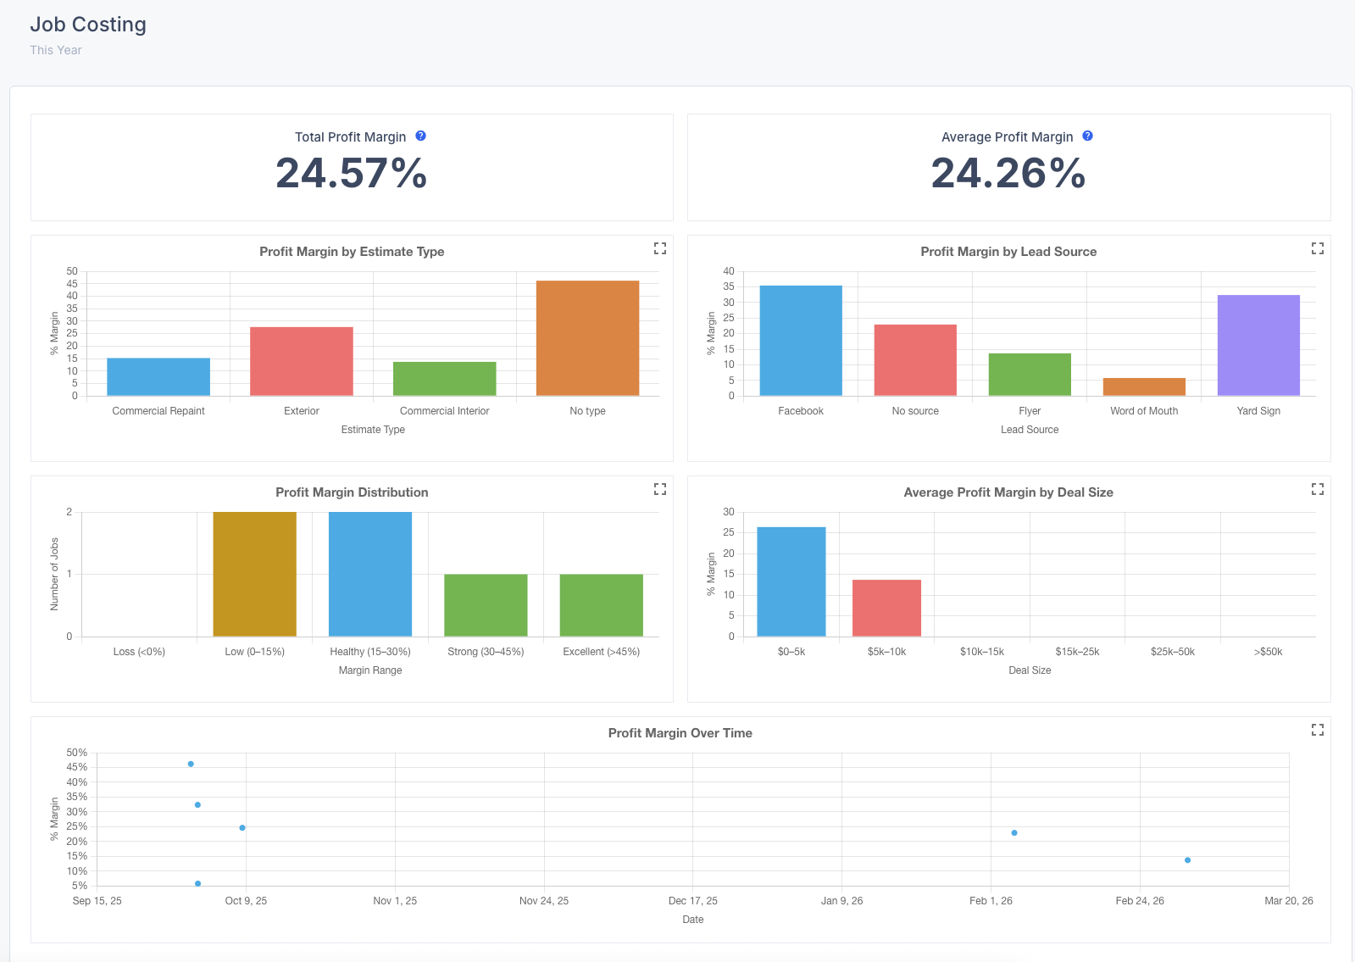
Task: Click the purple Yard Sign bar
Action: coord(1258,345)
